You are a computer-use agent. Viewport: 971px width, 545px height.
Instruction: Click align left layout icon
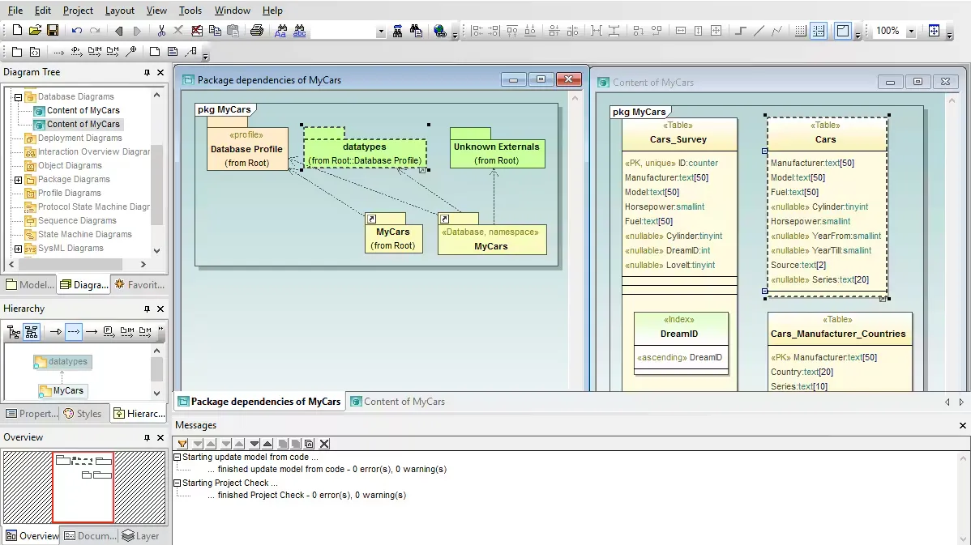[477, 30]
